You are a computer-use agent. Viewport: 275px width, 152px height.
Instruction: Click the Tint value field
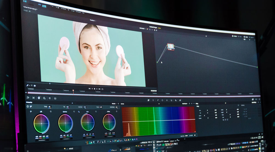68,107
